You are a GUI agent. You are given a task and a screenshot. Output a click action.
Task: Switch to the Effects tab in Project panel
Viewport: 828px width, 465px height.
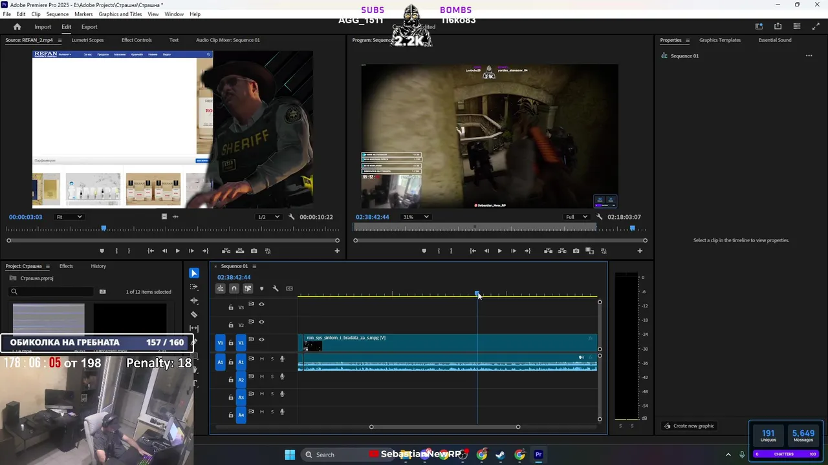(x=66, y=266)
